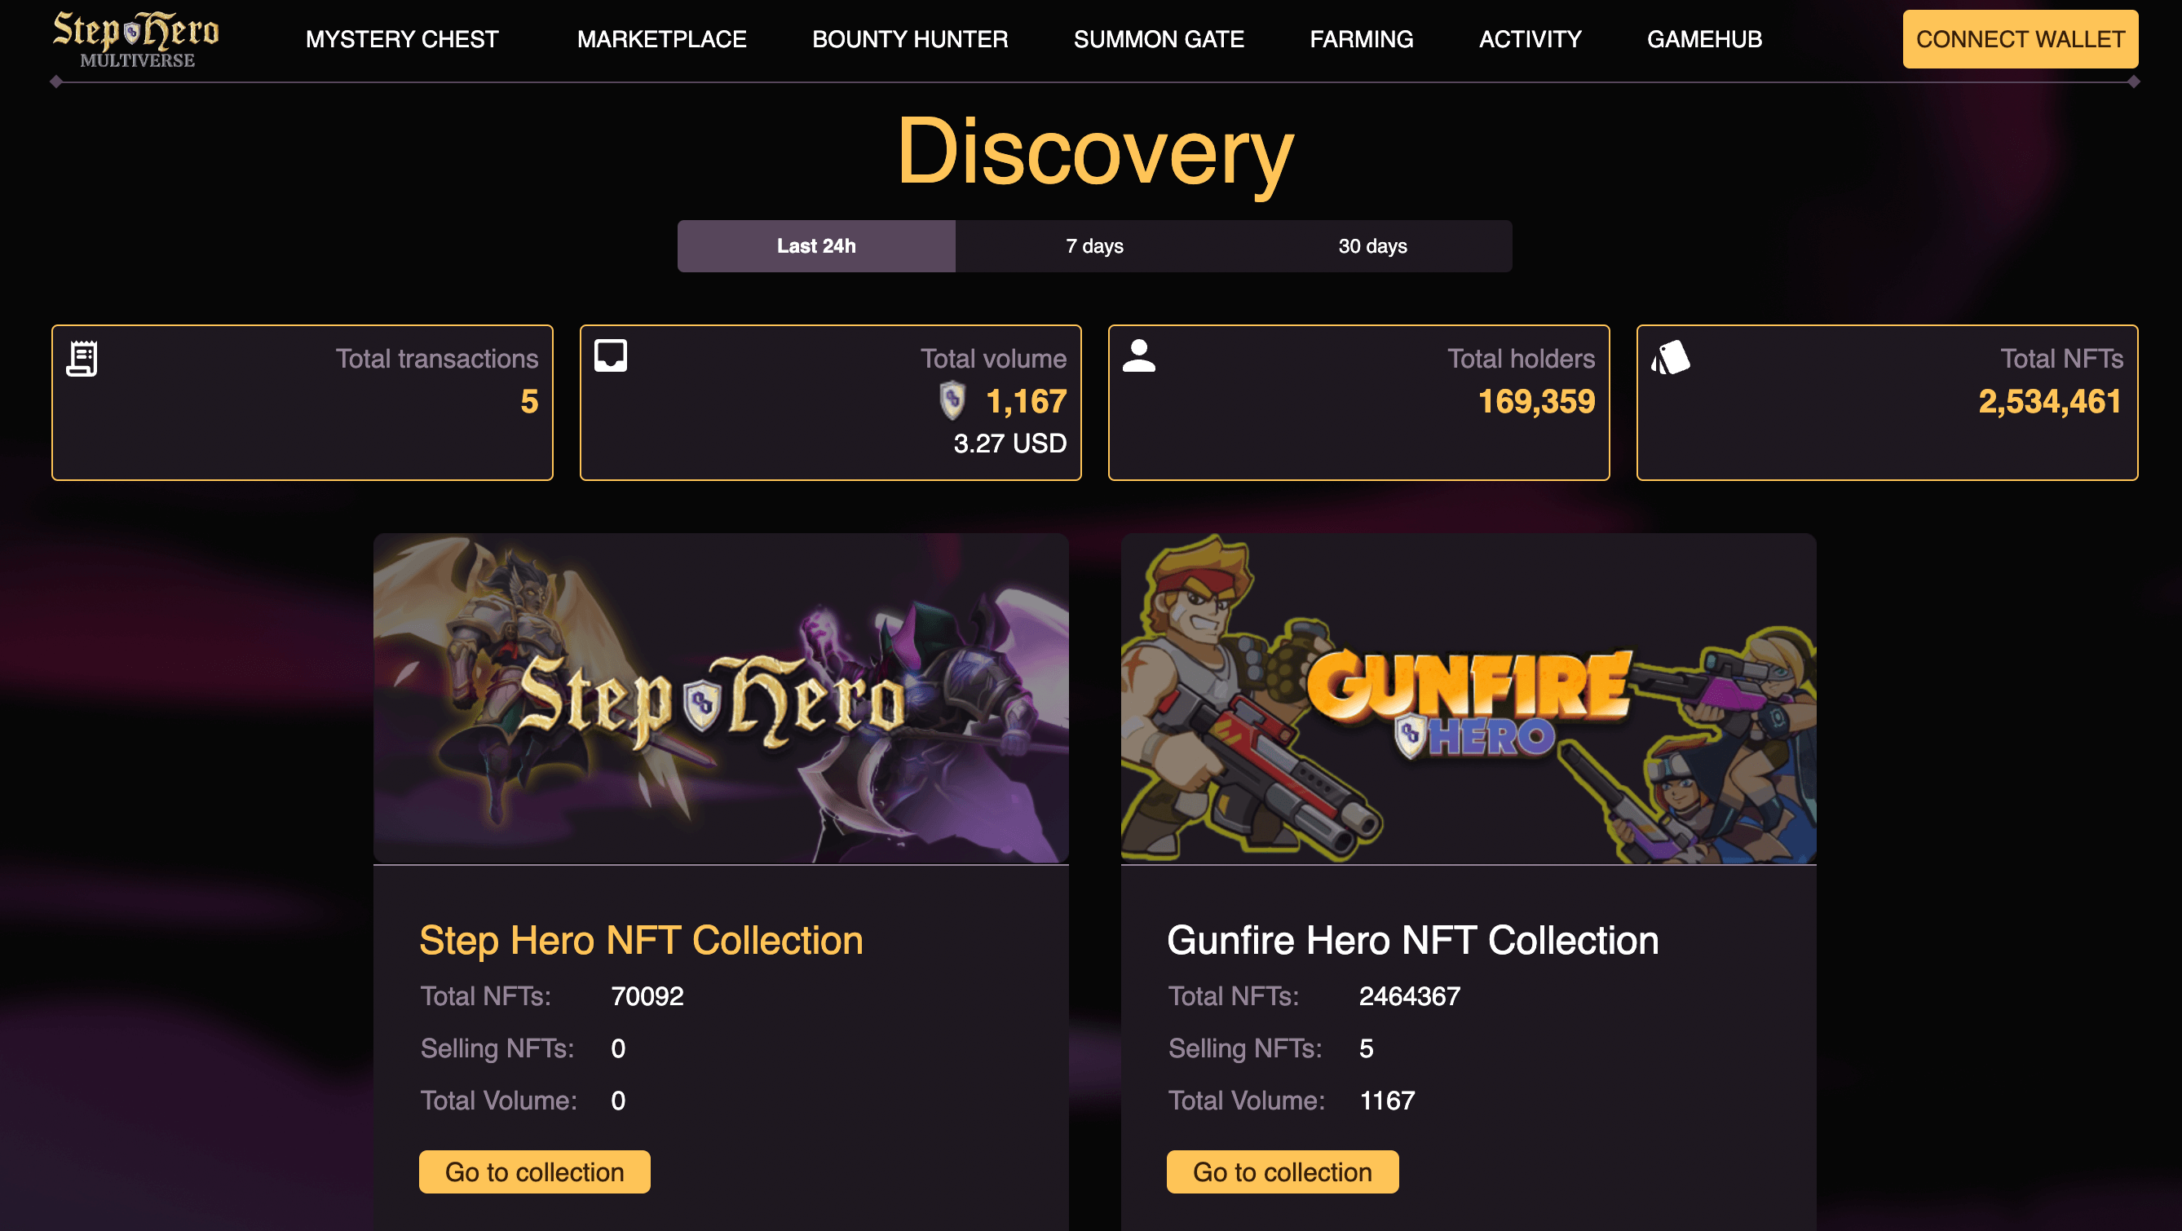Viewport: 2182px width, 1231px height.
Task: Open the Mystery Chest menu
Action: tap(402, 39)
